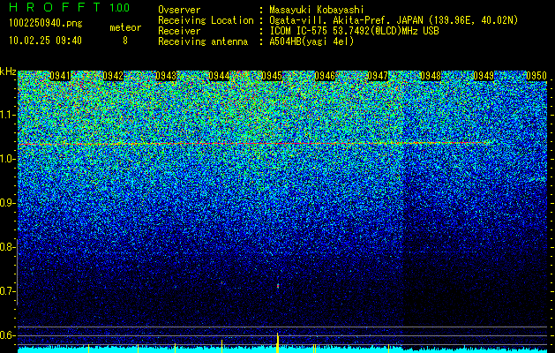Click the 0941 time marker

click(x=60, y=76)
